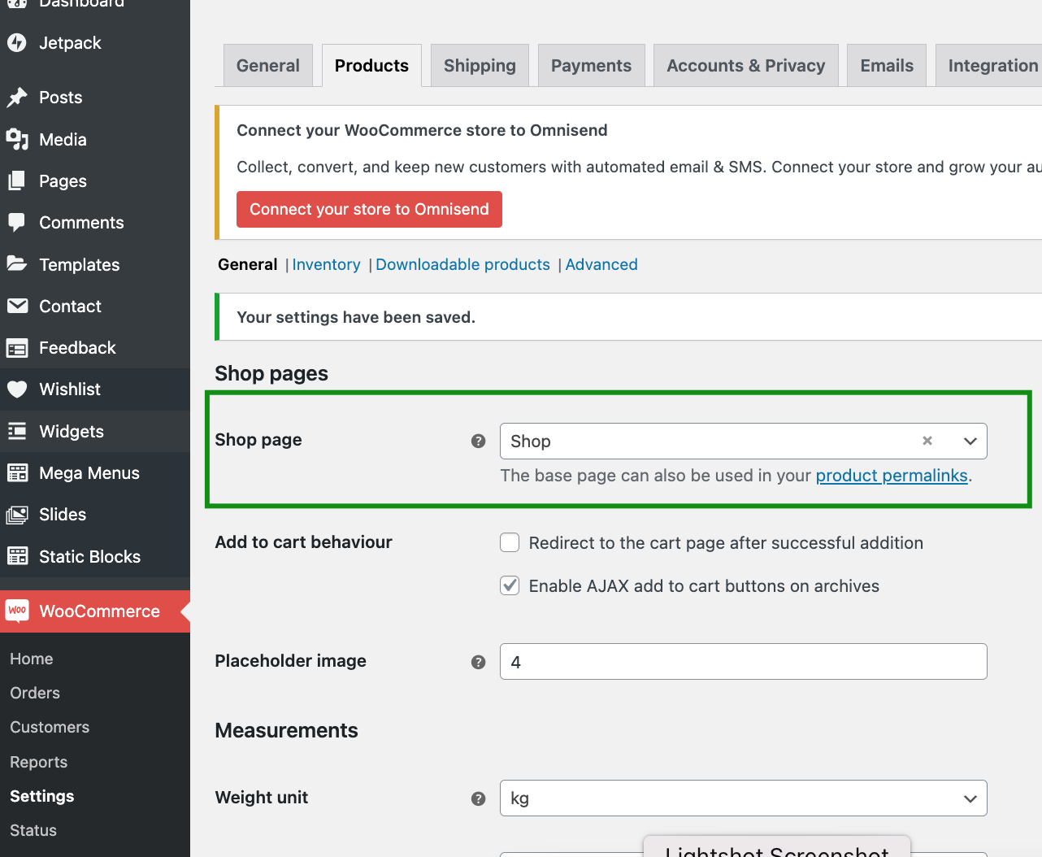Open Comments in the sidebar menu
The image size is (1042, 857).
click(95, 222)
